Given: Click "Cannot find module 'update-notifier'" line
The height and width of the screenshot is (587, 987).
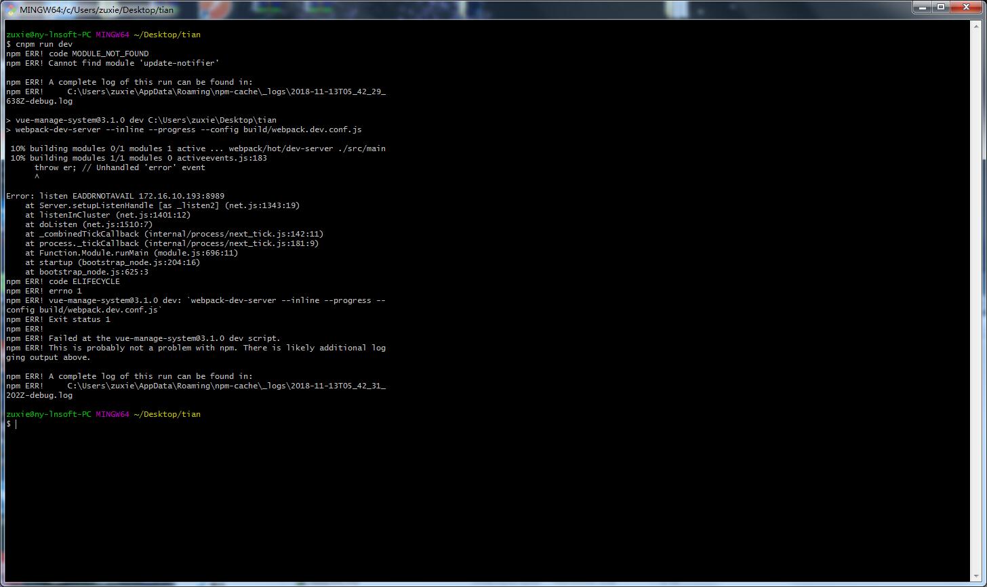Looking at the screenshot, I should click(x=113, y=63).
